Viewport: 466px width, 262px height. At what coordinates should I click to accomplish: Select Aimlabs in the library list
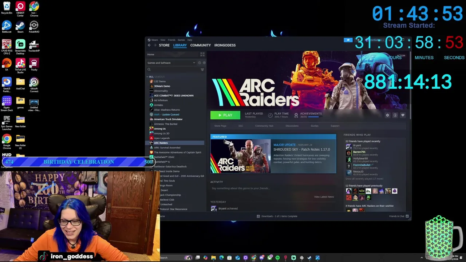coord(158,105)
